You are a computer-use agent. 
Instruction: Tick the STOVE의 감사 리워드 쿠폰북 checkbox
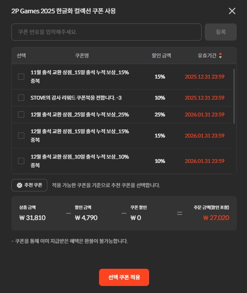pos(21,98)
